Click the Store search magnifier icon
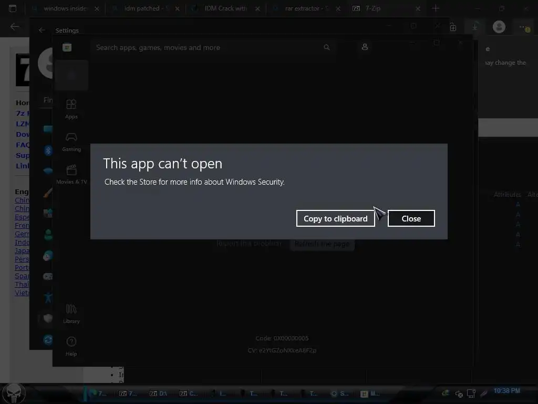 click(327, 47)
